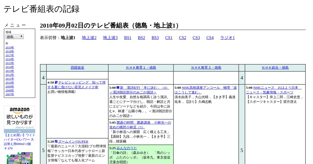Open year 2008年 in the menu
Screen dimensions: 313x164
(10, 90)
